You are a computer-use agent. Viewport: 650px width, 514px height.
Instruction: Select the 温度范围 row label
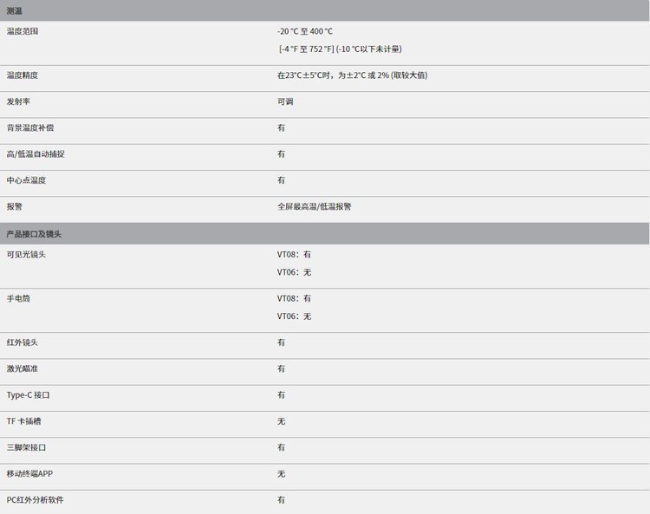[23, 31]
